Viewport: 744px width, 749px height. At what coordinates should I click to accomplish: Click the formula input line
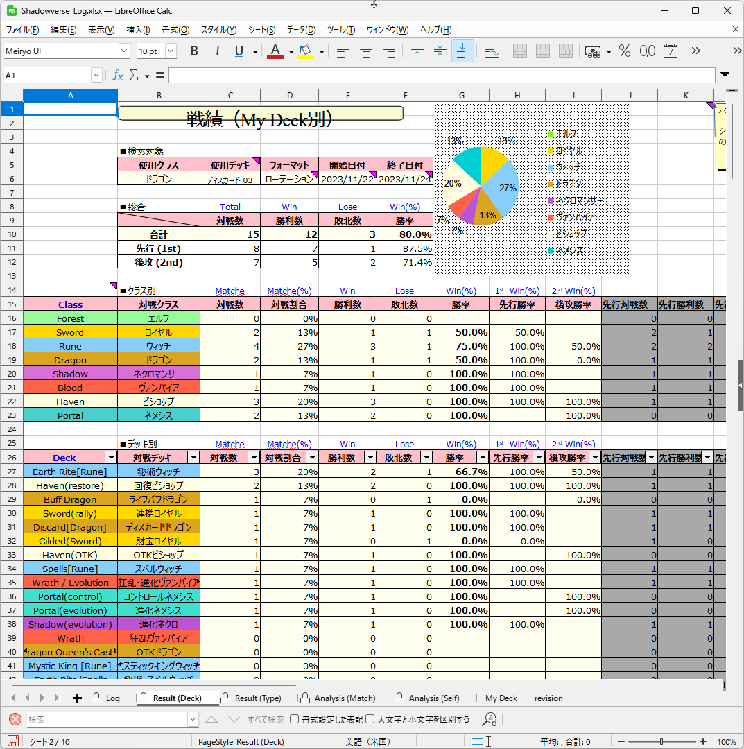(442, 75)
